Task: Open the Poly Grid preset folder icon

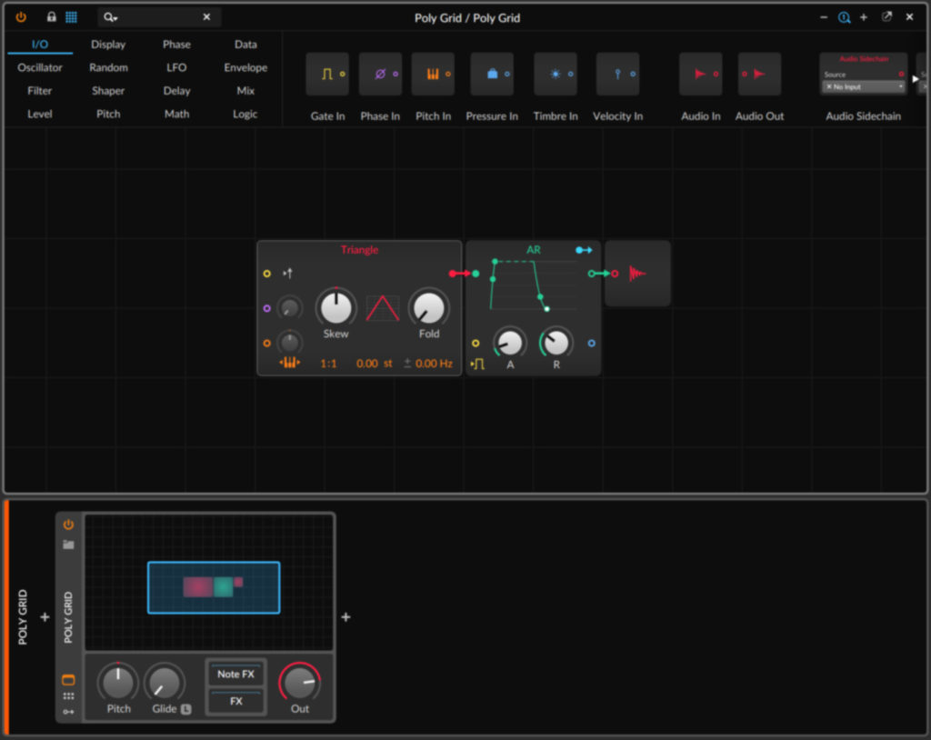Action: [68, 545]
